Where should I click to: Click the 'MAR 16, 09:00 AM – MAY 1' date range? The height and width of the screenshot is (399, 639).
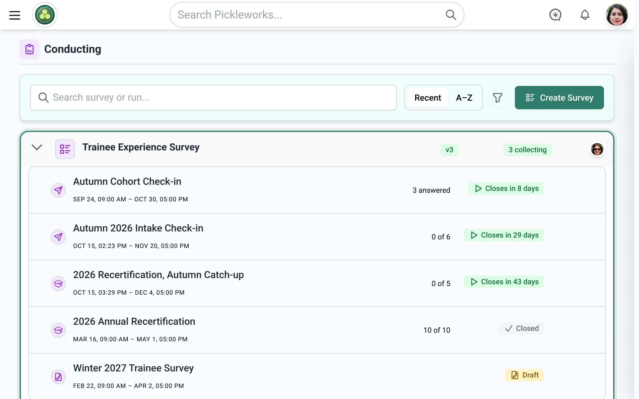coord(130,339)
